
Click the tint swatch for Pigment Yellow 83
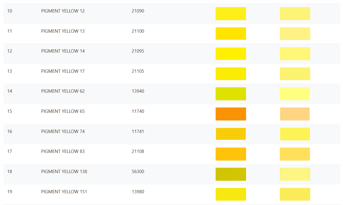(295, 154)
